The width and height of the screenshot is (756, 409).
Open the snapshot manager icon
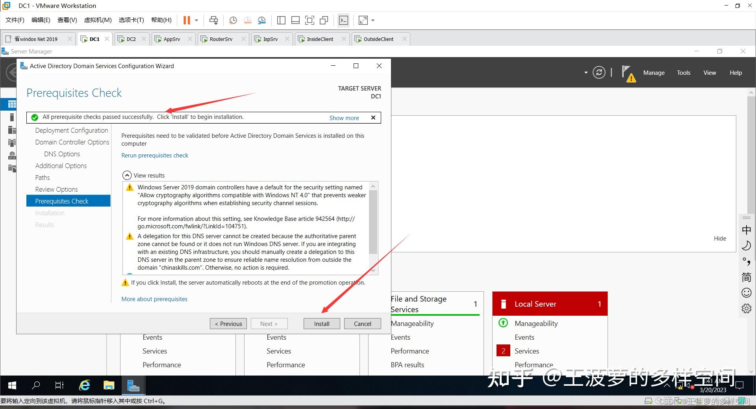[x=262, y=20]
